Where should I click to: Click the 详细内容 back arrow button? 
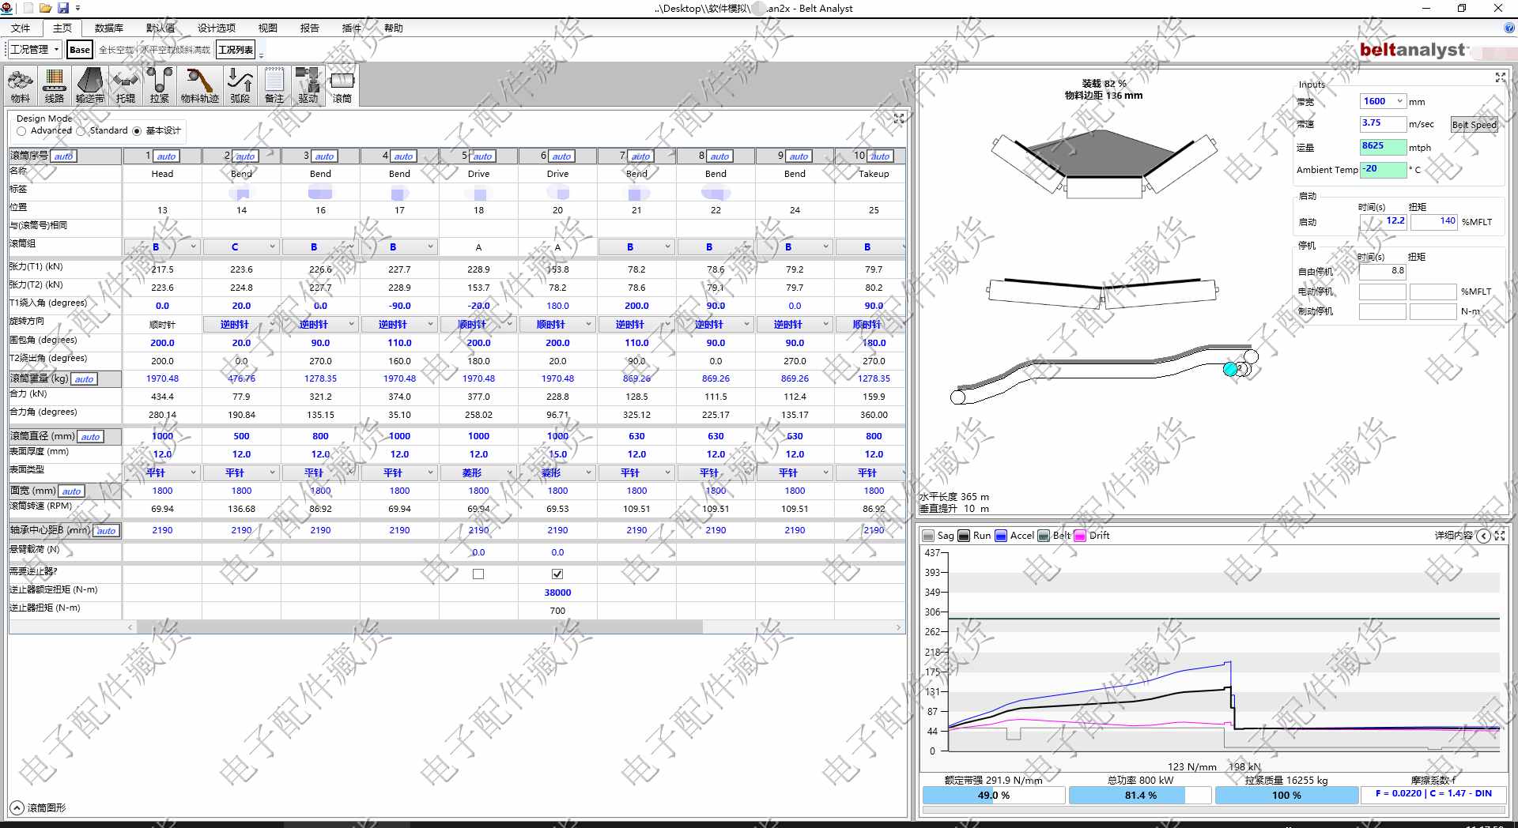tap(1484, 536)
